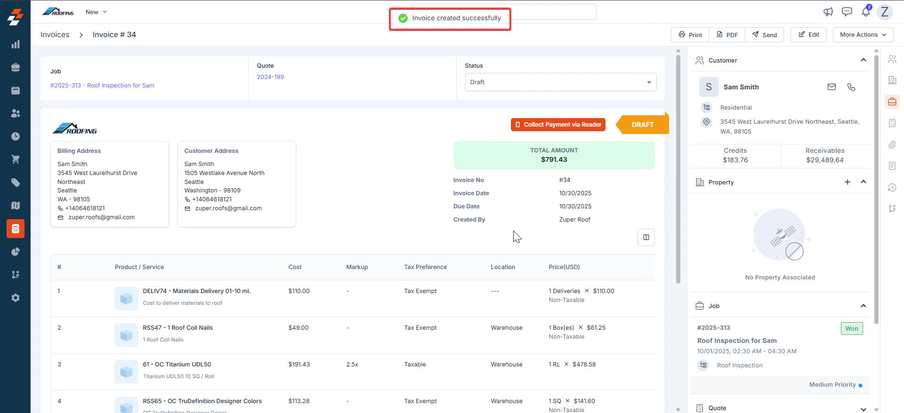
Task: Click the Won status badge
Action: [852, 328]
